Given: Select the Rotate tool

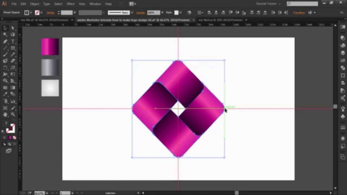Looking at the screenshot, I should click(x=5, y=68).
